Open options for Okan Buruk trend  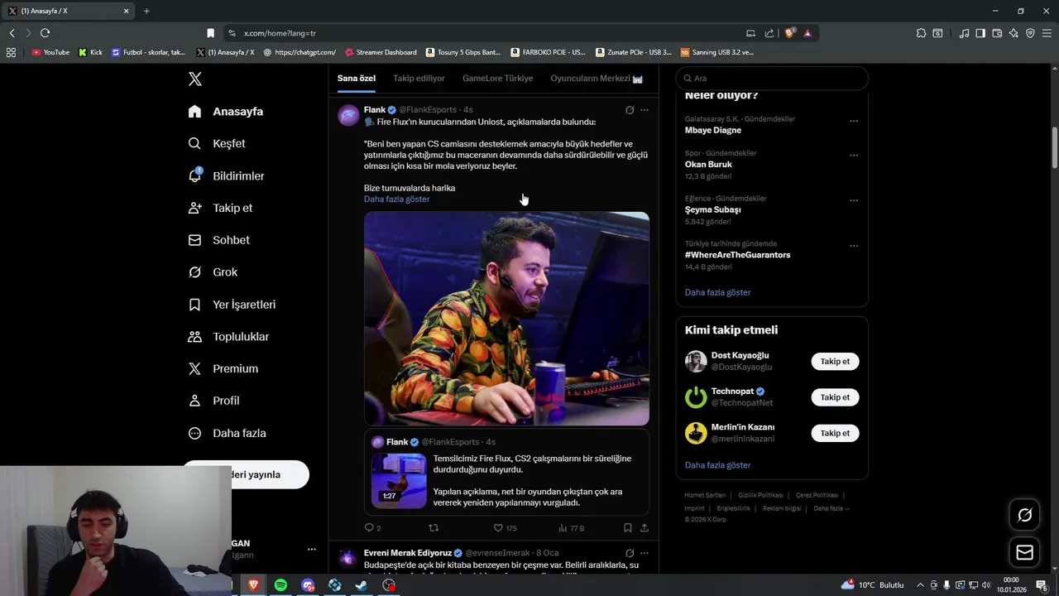coord(854,156)
